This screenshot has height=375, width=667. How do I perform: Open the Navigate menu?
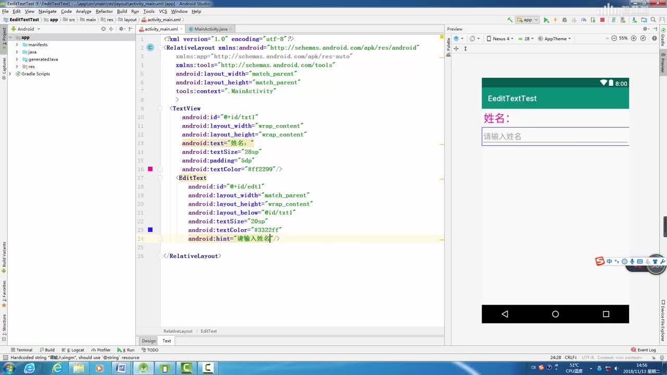(47, 11)
